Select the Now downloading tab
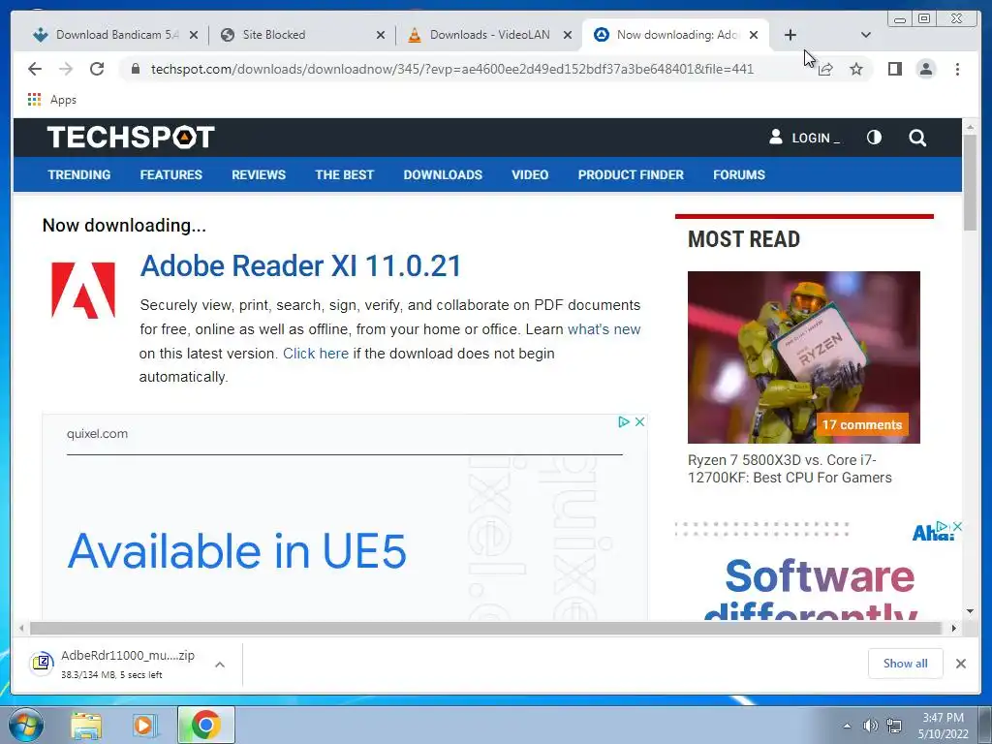This screenshot has height=744, width=992. pos(677,35)
